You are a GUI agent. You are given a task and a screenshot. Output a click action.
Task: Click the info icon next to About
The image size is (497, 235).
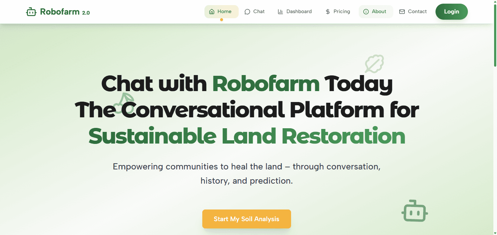coord(366,11)
